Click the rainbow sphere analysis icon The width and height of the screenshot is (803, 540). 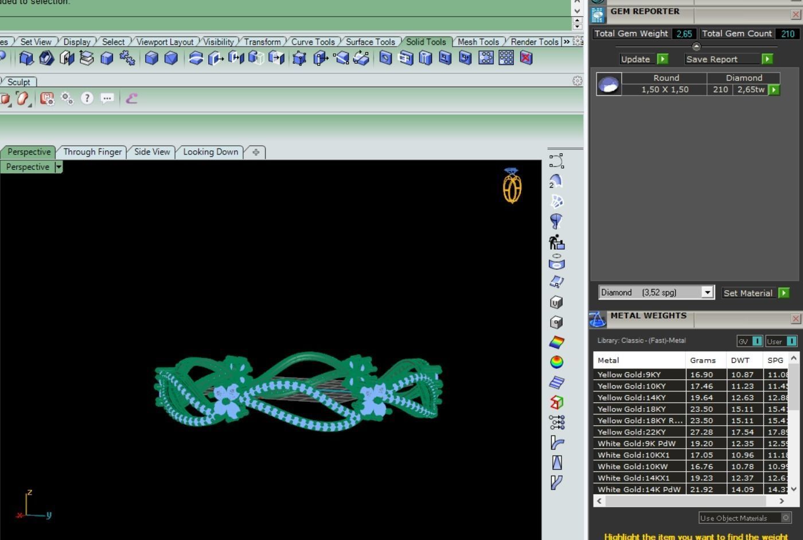click(x=556, y=362)
